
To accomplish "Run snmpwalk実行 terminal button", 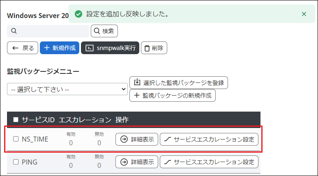I will (x=110, y=48).
